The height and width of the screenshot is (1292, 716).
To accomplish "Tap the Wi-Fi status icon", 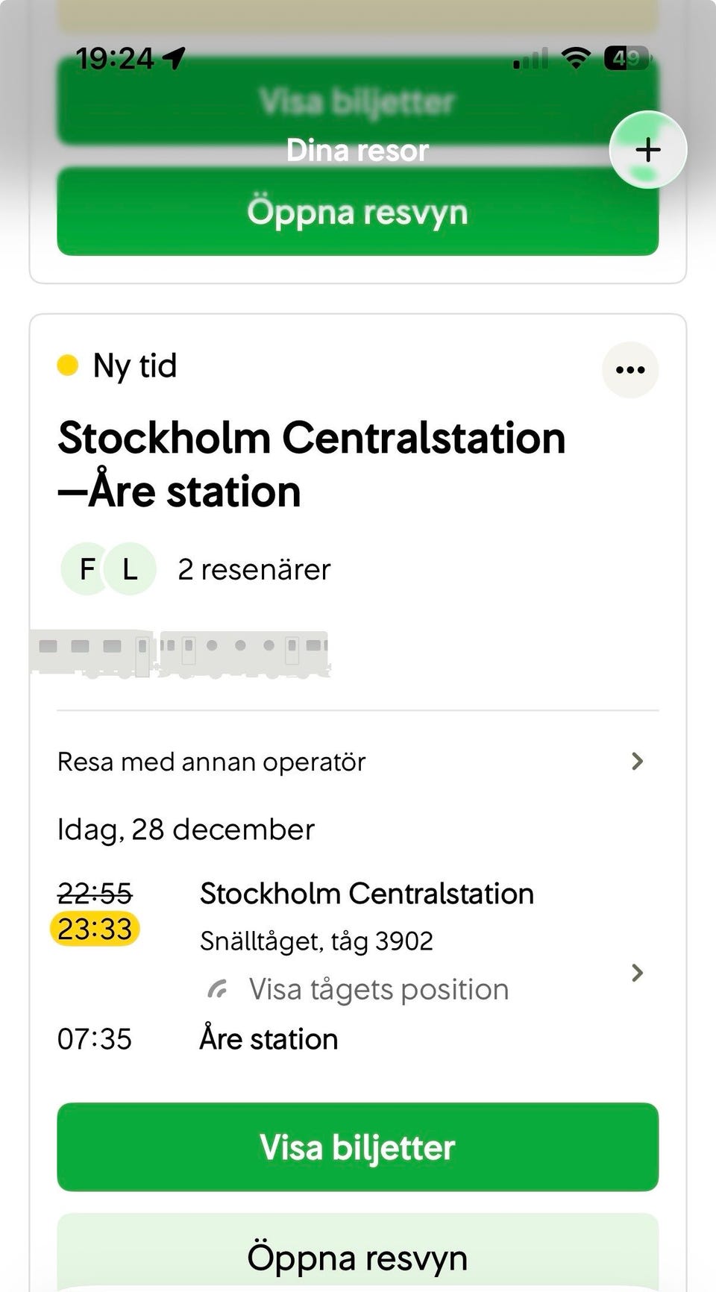I will [x=575, y=57].
